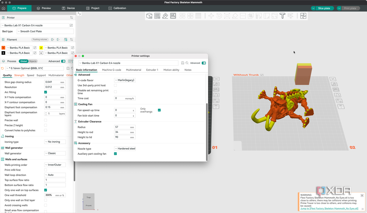Image resolution: width=367 pixels, height=213 pixels.
Task: Edit filament 1 preset pencil icon
Action: pos(35,48)
